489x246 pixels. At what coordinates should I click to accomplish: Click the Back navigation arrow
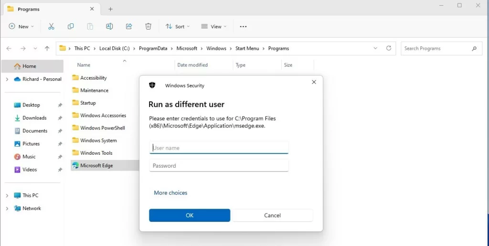[9, 48]
